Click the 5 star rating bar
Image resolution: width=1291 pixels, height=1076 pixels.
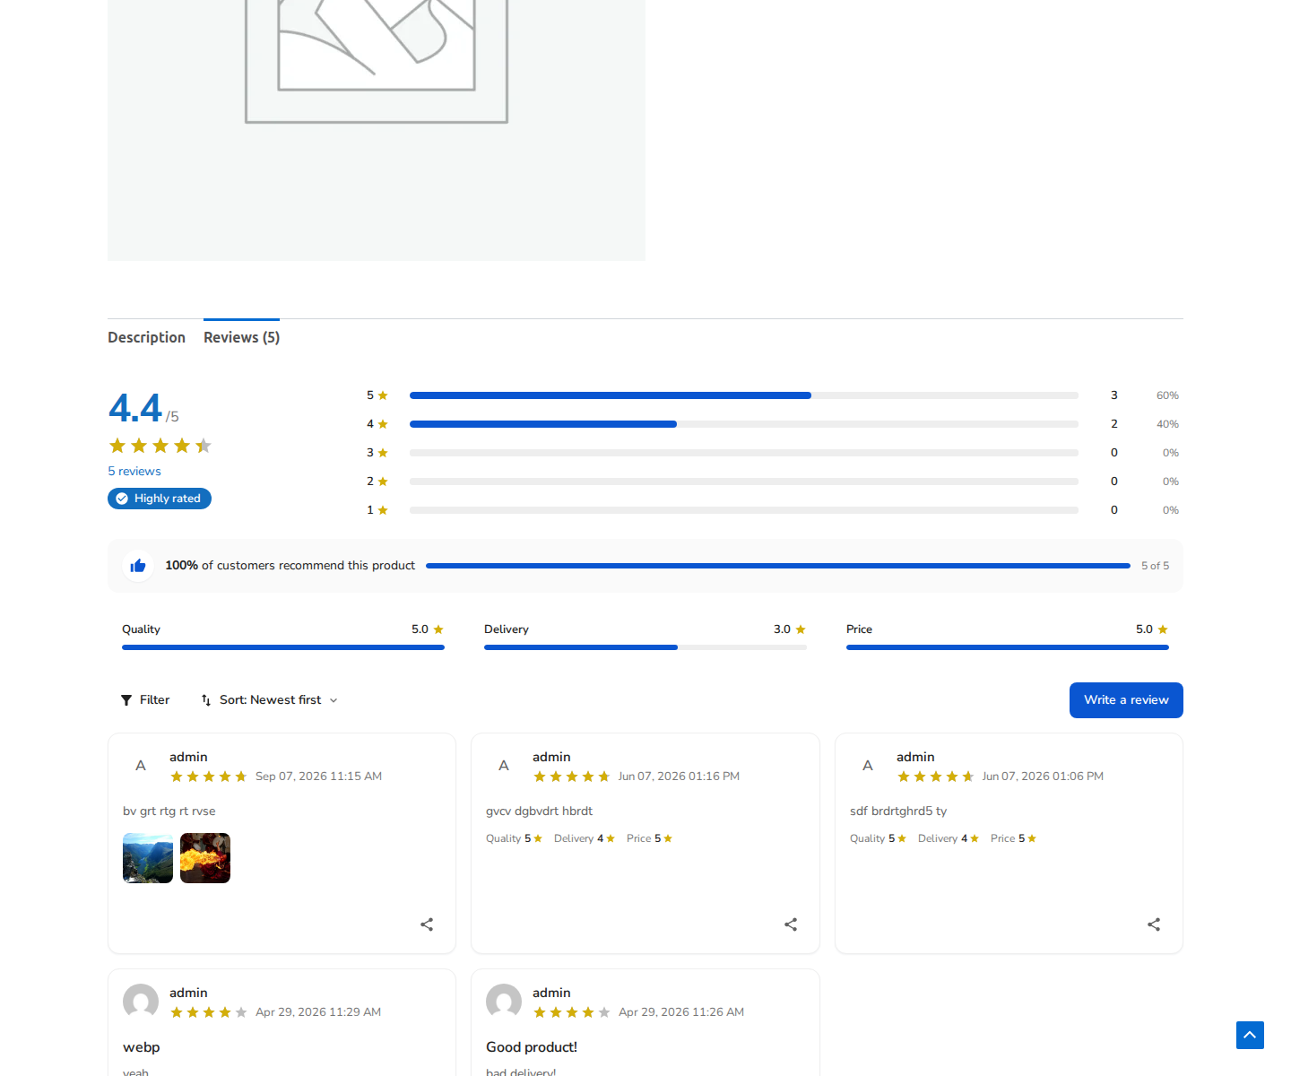point(744,395)
